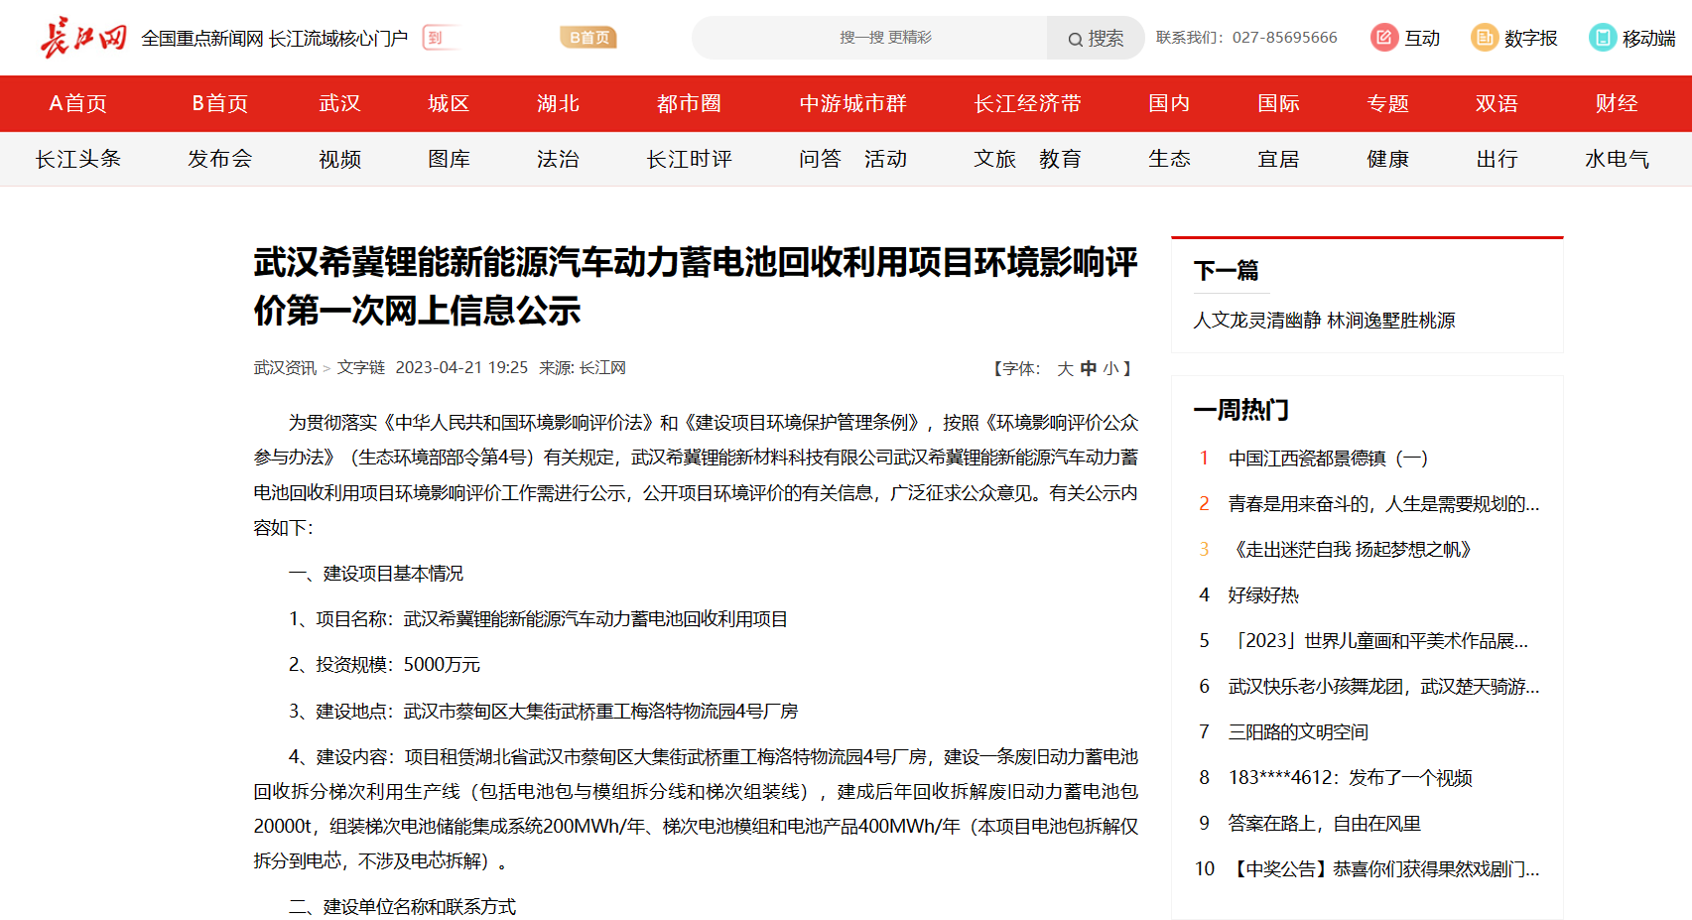Screen dimensions: 1692x920
Task: Set font size to 小
Action: pos(1111,368)
